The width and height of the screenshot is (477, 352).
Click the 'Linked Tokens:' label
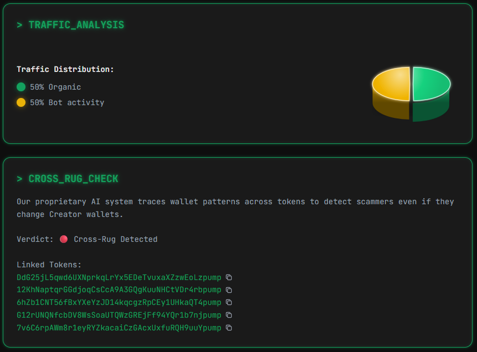49,265
